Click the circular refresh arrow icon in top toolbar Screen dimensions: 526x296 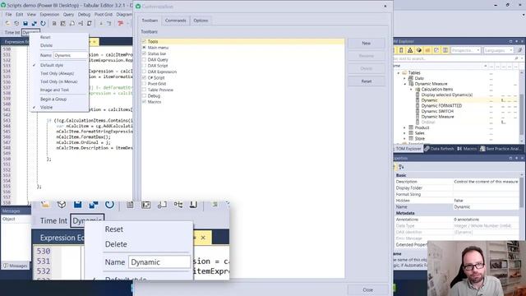tap(43, 24)
